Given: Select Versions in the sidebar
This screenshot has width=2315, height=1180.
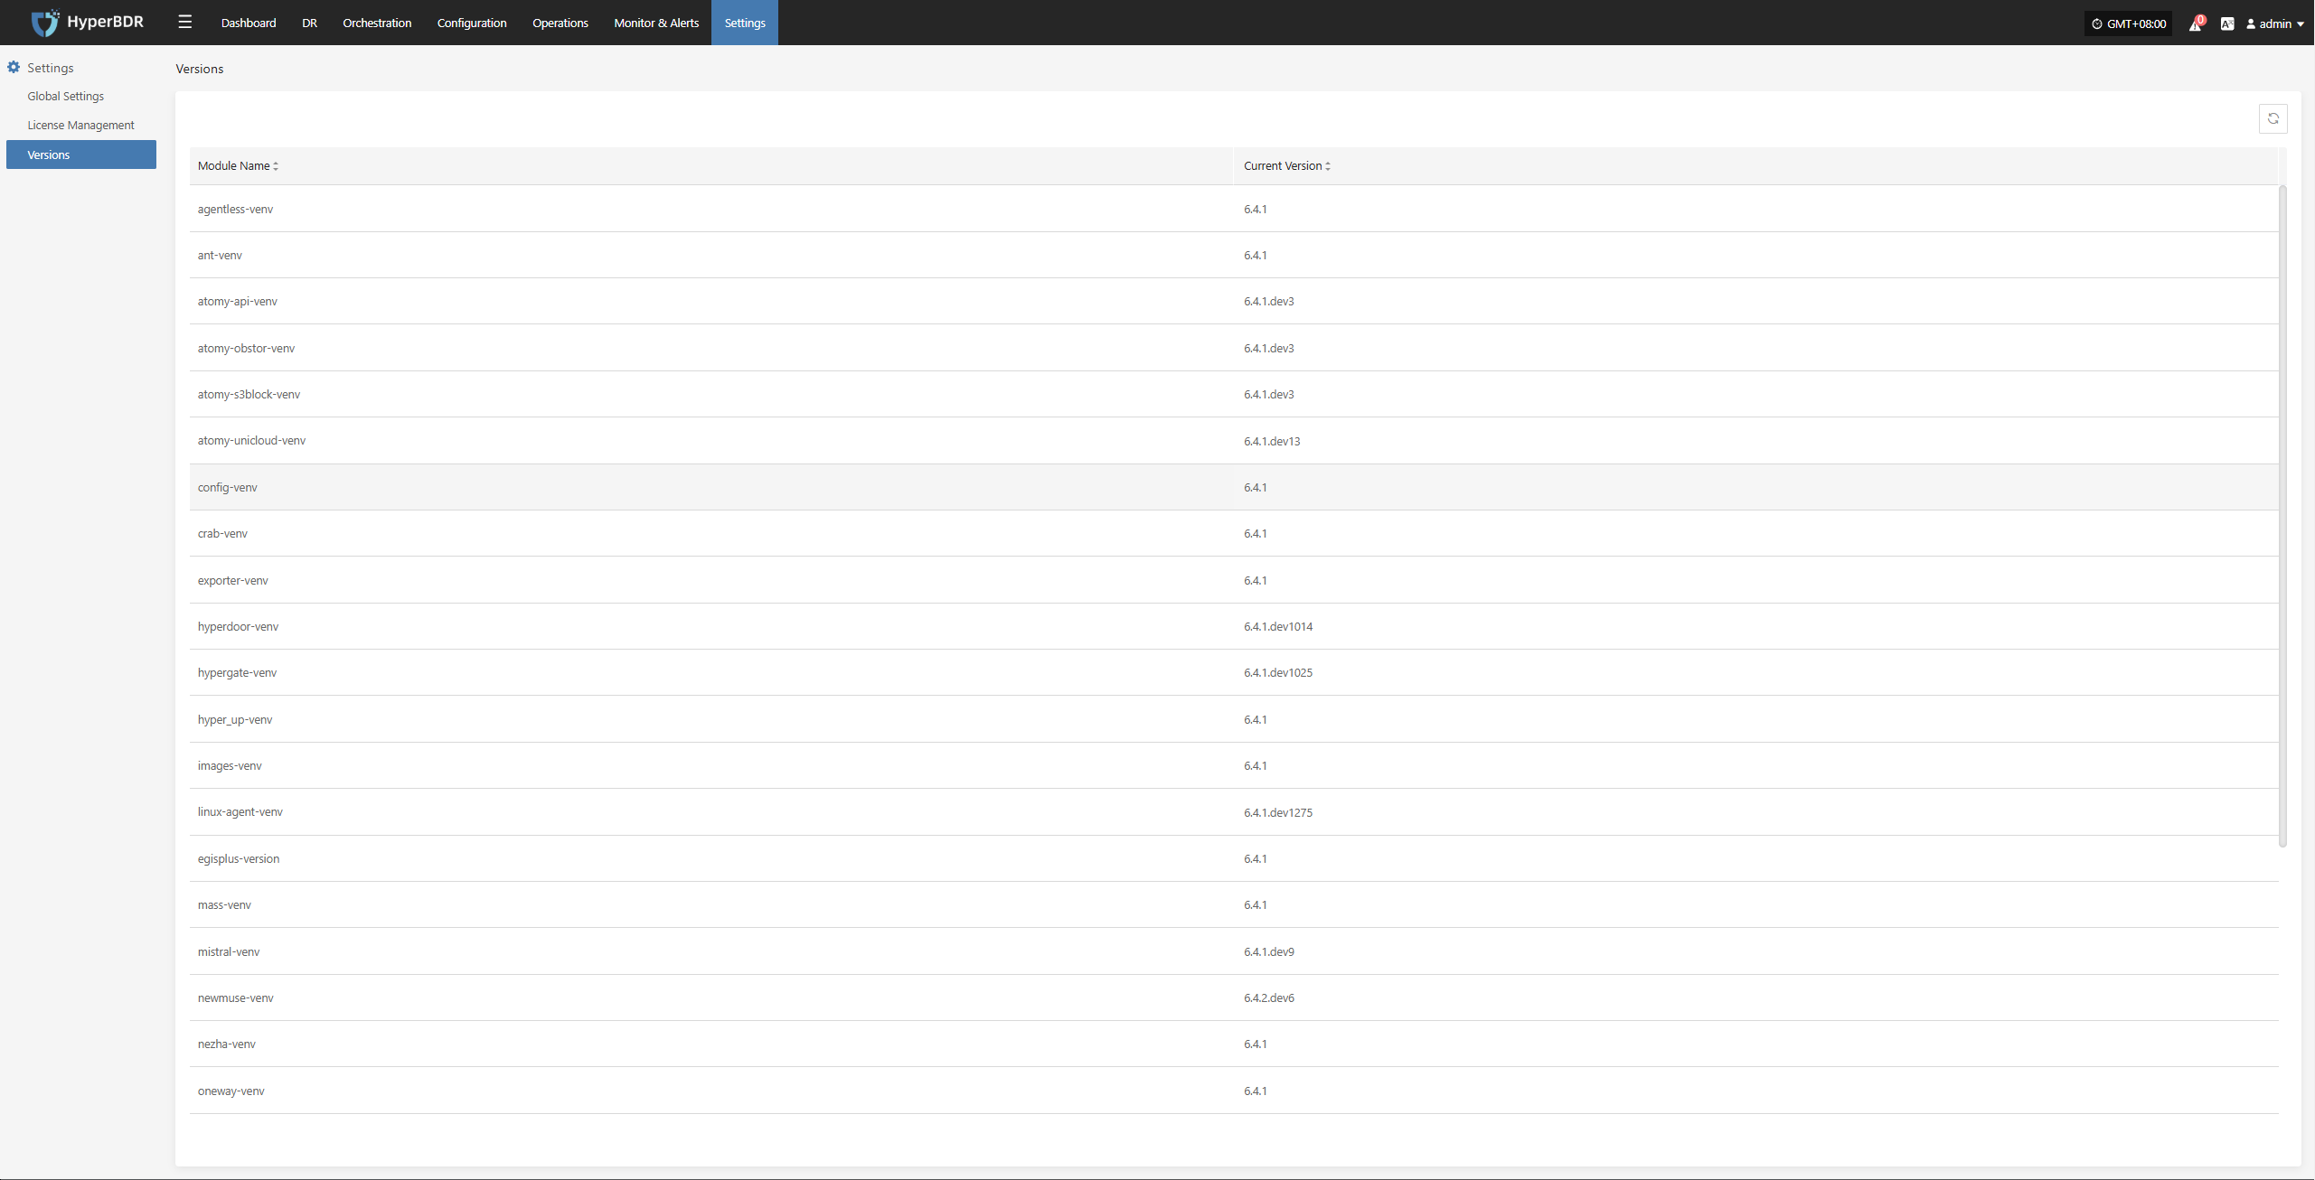Looking at the screenshot, I should pyautogui.click(x=81, y=155).
